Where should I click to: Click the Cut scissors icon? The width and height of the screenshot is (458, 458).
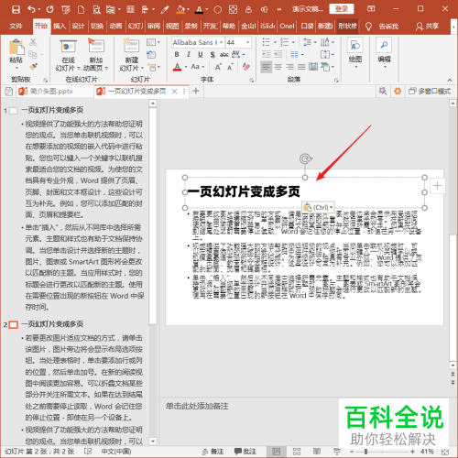coord(33,42)
